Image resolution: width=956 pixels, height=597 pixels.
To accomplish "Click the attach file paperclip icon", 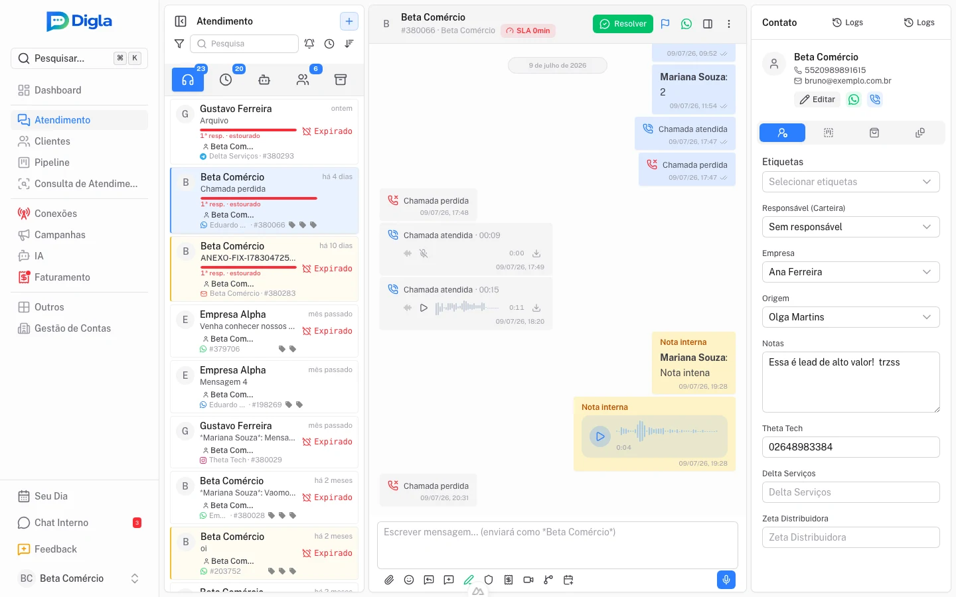I will (389, 580).
